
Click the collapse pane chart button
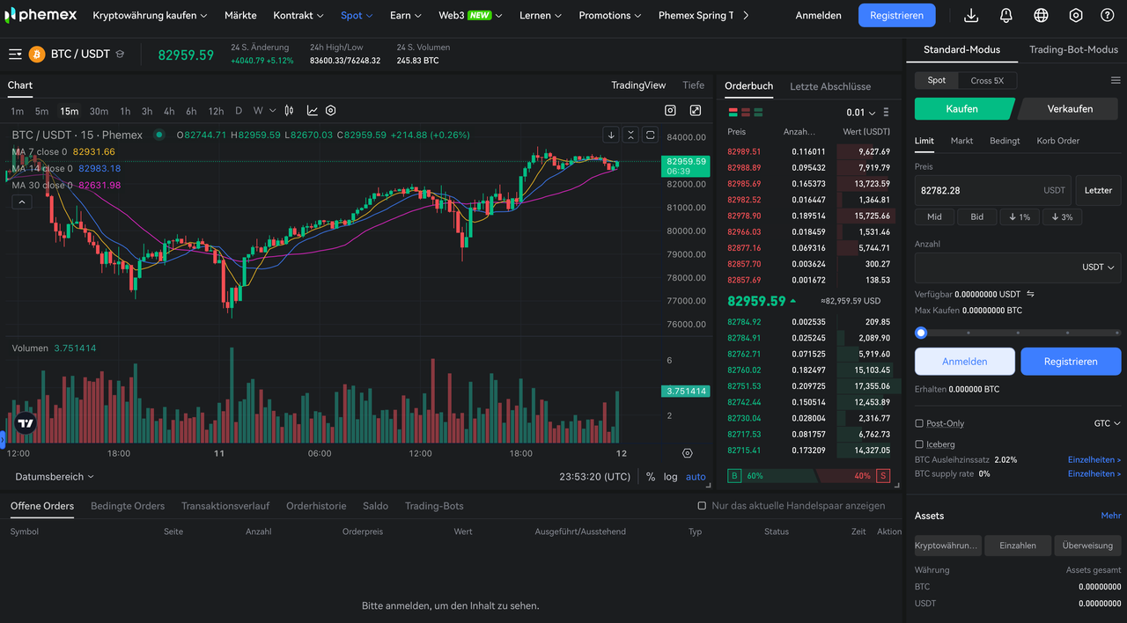[630, 135]
